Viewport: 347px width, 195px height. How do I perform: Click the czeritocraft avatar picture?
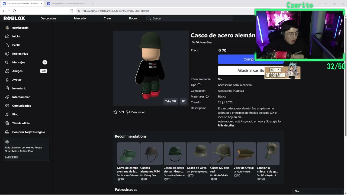tap(7, 28)
